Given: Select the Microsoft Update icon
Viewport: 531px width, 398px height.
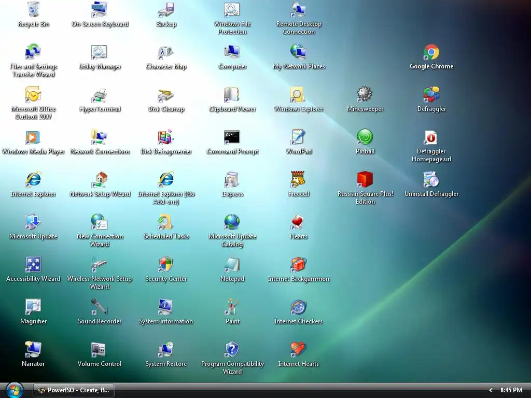Looking at the screenshot, I should click(x=33, y=222).
